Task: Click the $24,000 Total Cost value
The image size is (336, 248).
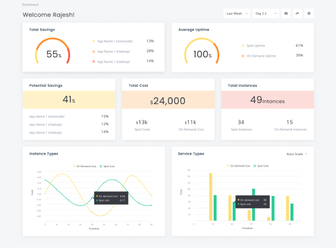Action: 168,101
